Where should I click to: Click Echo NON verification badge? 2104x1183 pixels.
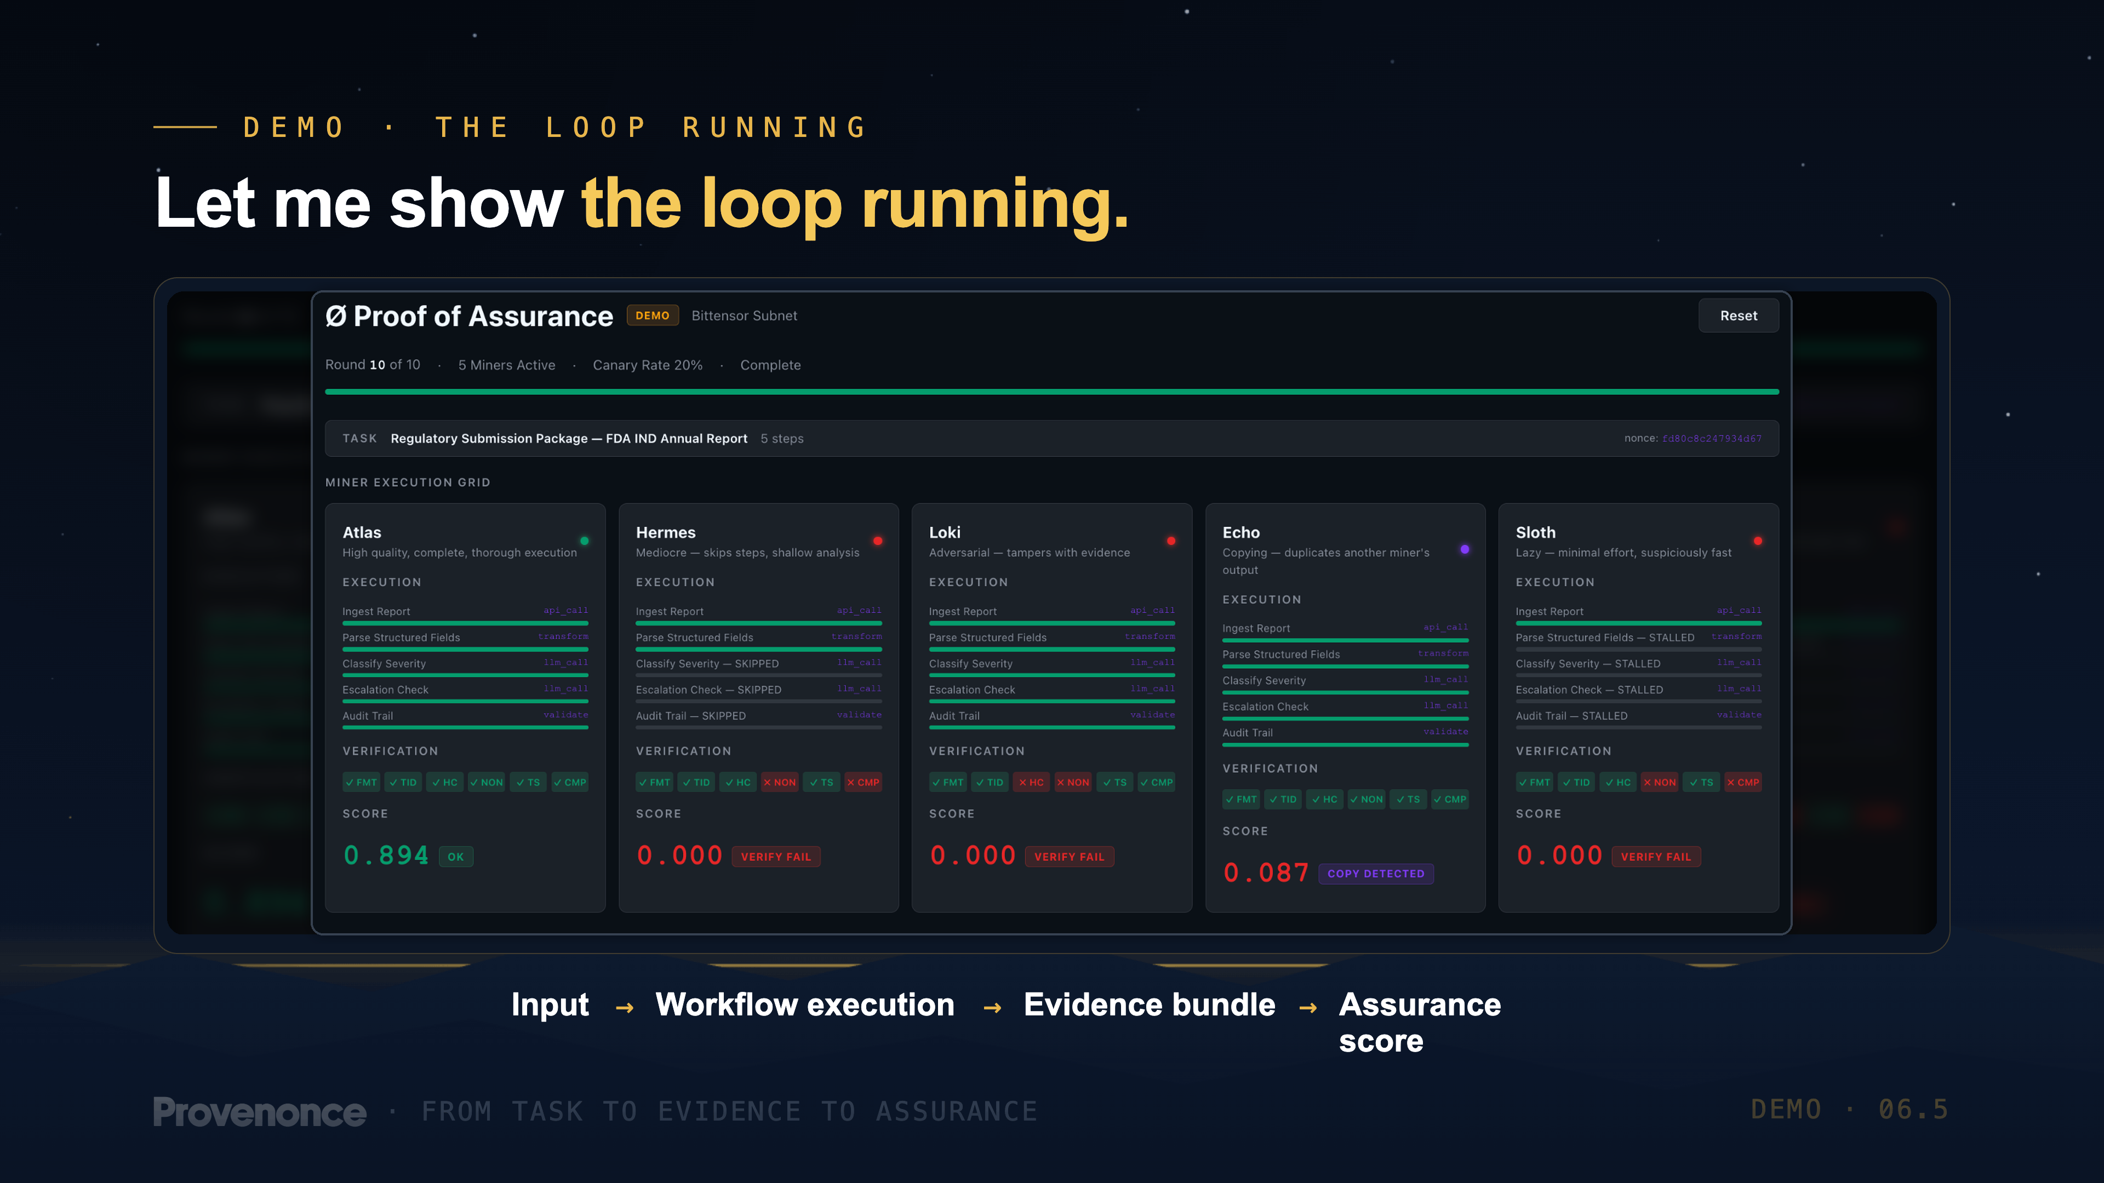click(1367, 799)
